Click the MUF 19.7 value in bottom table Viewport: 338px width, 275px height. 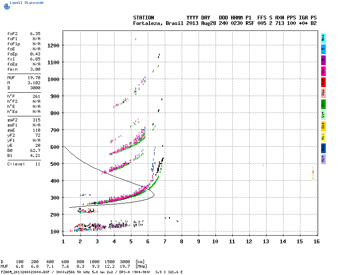click(125, 267)
